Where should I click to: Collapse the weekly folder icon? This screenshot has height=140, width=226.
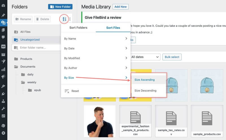click(x=23, y=82)
